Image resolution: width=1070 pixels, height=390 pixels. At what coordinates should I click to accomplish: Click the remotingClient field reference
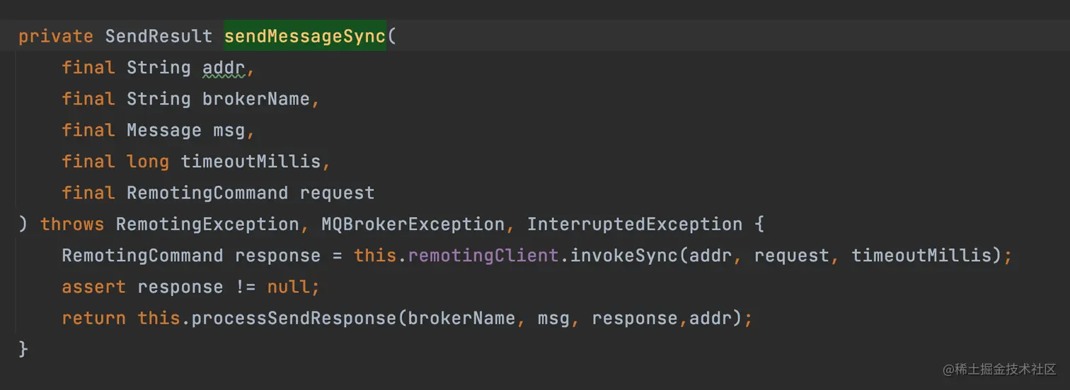click(x=483, y=256)
